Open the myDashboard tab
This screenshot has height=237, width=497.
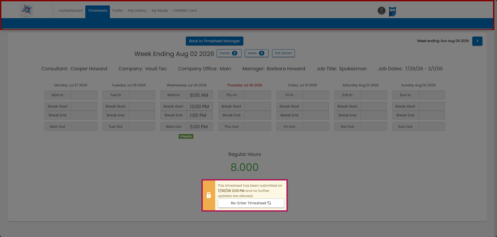[70, 11]
